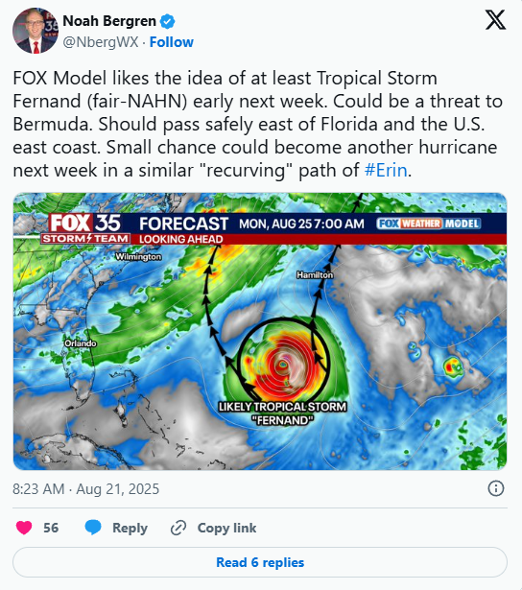Click the Tropical Storm Fernand label

pyautogui.click(x=283, y=413)
